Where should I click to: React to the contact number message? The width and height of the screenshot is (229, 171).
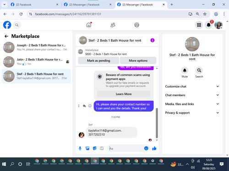90,106
